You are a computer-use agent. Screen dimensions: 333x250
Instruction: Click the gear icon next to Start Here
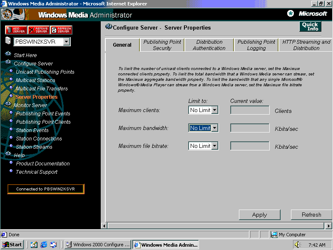[x=8, y=54]
